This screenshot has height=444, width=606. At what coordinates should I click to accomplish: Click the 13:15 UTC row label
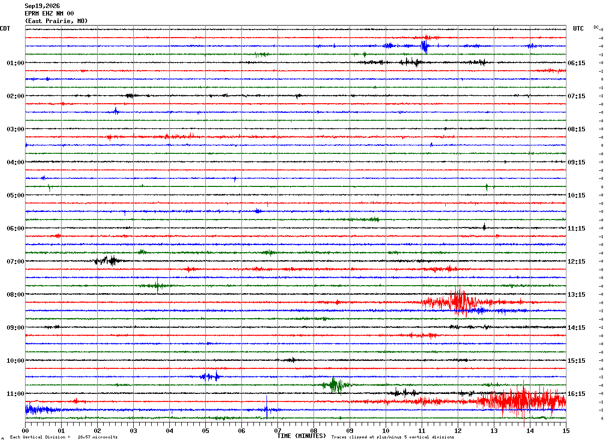[577, 295]
